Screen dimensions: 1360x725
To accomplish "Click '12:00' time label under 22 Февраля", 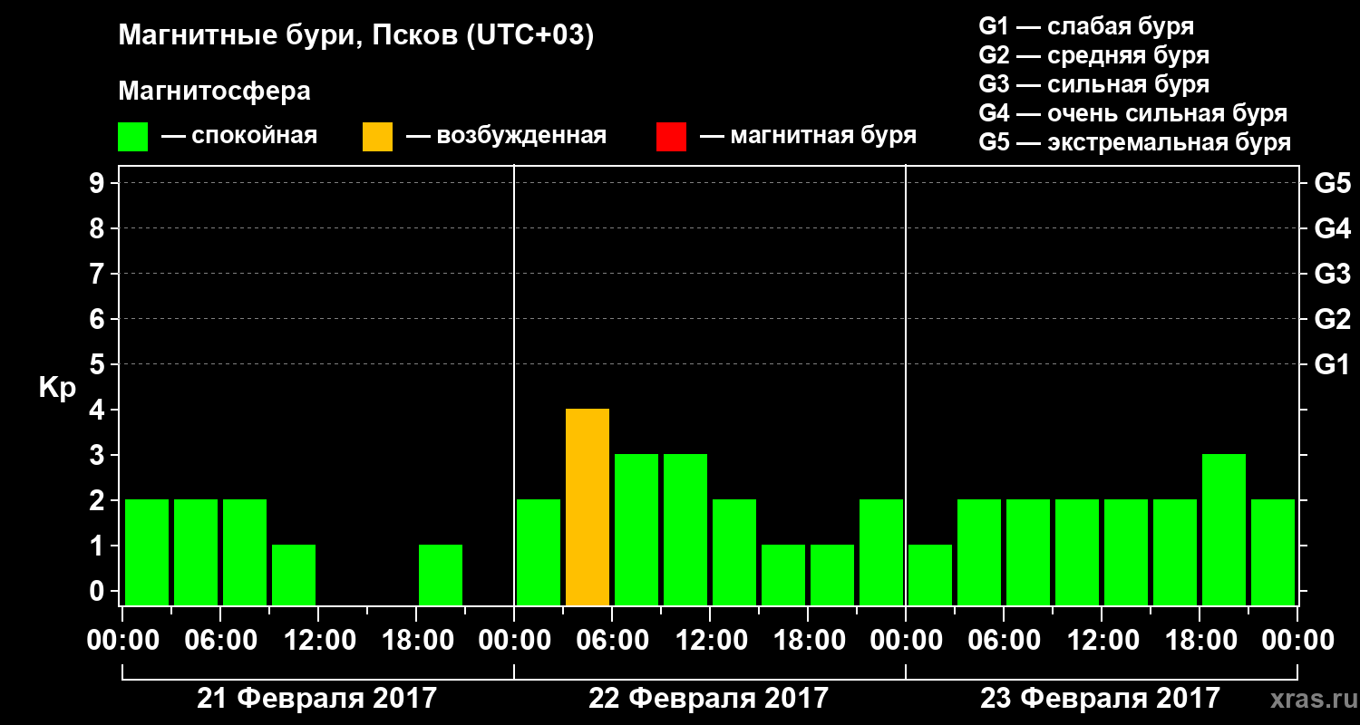I will tap(710, 641).
